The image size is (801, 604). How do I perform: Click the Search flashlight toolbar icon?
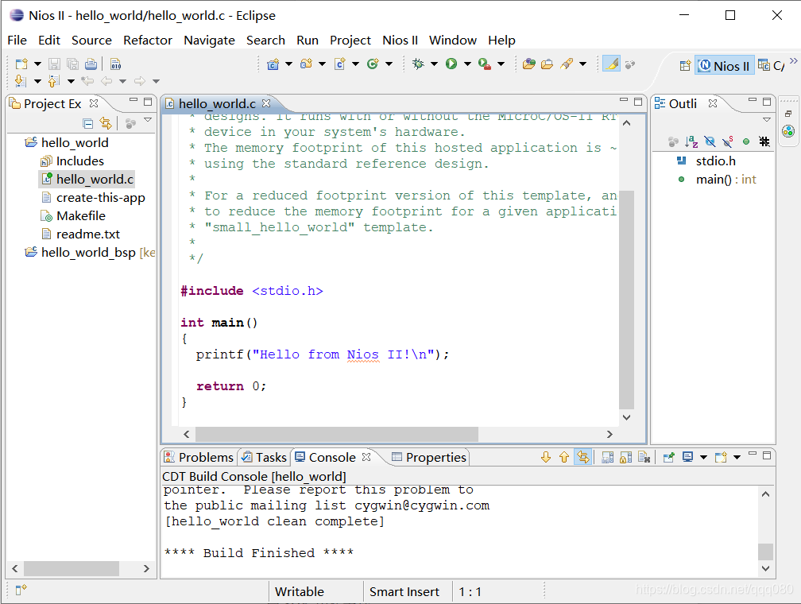pos(567,64)
